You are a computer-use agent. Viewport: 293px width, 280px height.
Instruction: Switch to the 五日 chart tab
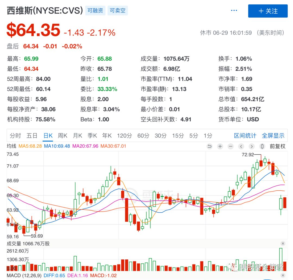[32, 136]
